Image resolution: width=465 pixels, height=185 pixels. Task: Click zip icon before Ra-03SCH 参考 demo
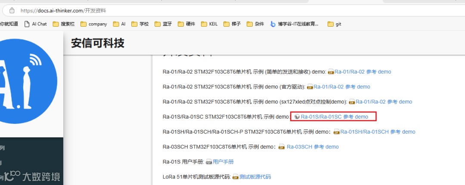pos(282,147)
